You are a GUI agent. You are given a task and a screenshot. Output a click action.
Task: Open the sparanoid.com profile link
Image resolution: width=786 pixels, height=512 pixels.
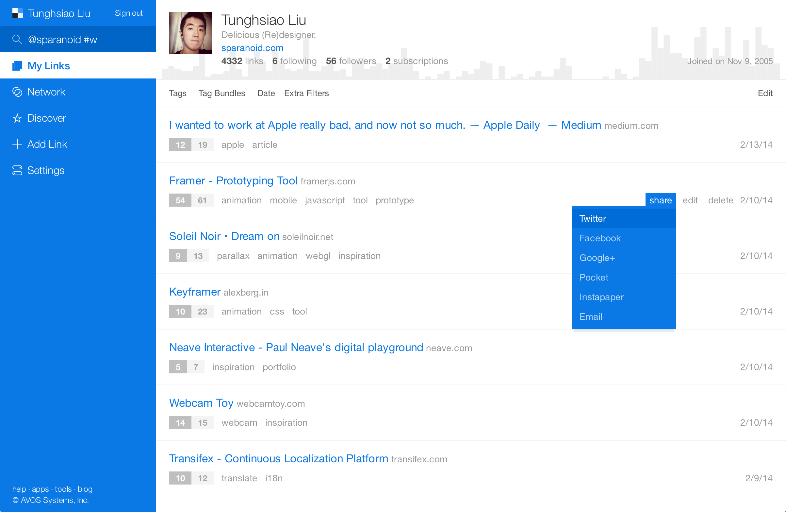coord(252,48)
